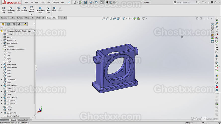Switch to the Features tab
The width and height of the screenshot is (221, 124).
coord(4,18)
